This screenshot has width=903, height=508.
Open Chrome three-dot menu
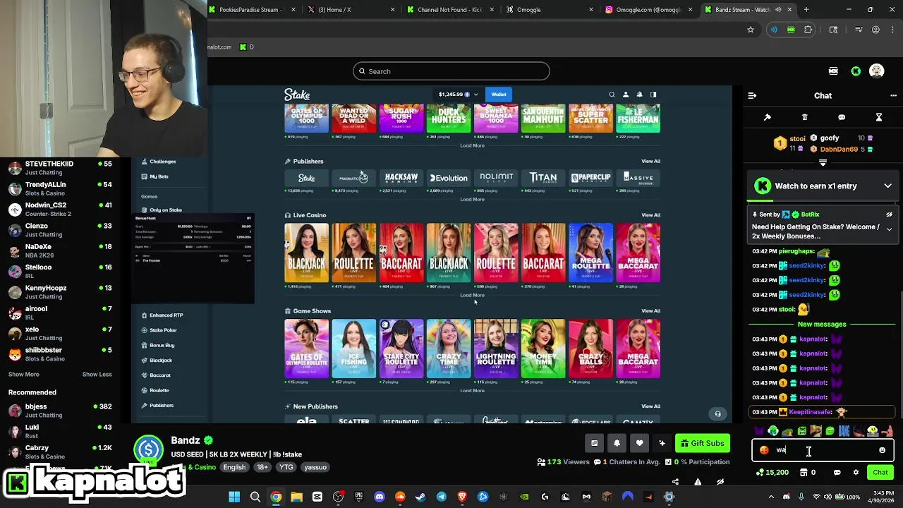click(x=893, y=30)
